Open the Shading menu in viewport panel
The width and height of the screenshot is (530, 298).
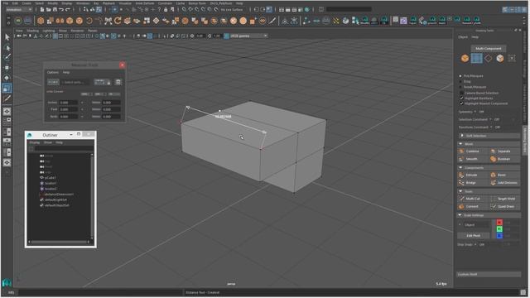(33, 31)
